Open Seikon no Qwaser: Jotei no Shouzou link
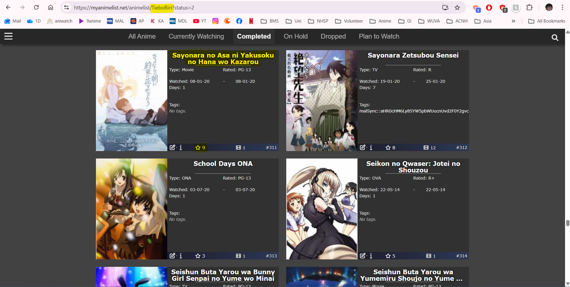The width and height of the screenshot is (570, 287). tap(413, 167)
